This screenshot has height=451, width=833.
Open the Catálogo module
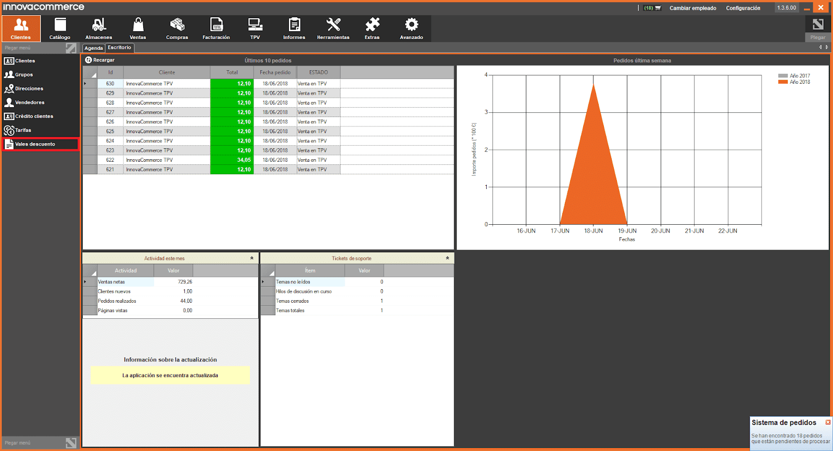pos(60,29)
